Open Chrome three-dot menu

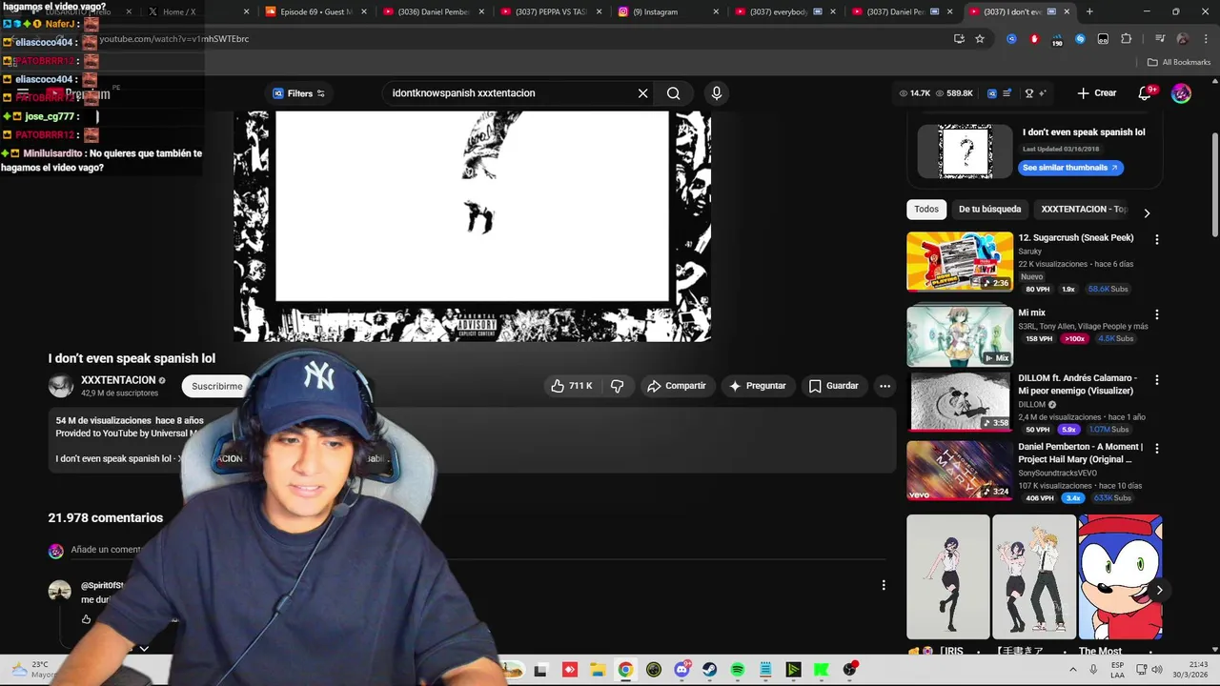(x=1204, y=39)
